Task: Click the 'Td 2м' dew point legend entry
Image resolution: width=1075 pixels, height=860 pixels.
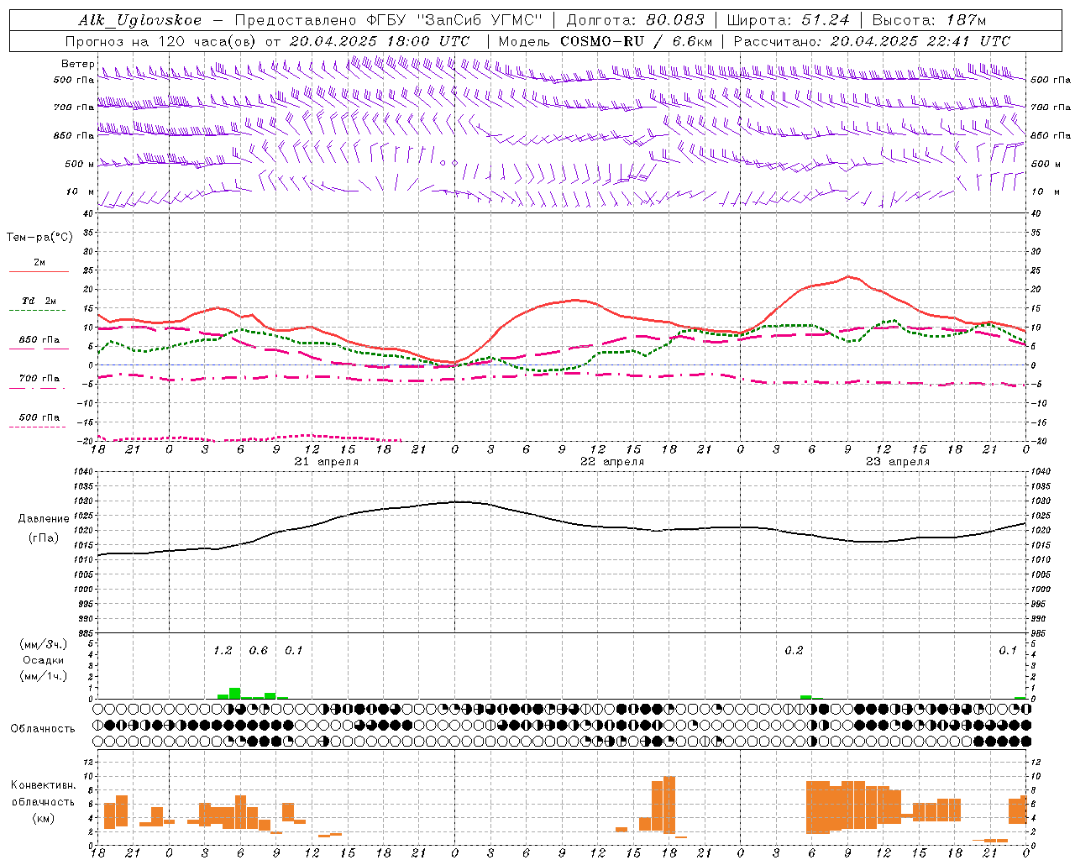Action: tap(39, 301)
